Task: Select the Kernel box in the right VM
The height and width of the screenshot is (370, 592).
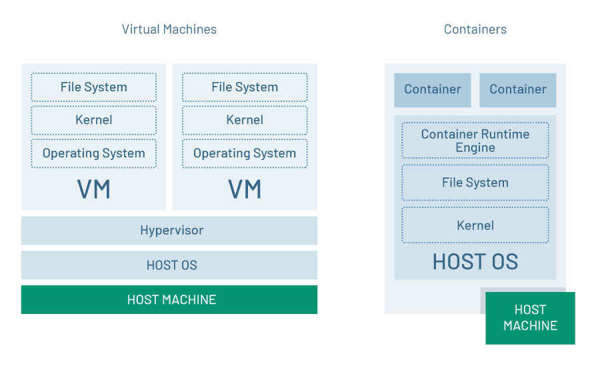Action: click(x=245, y=120)
